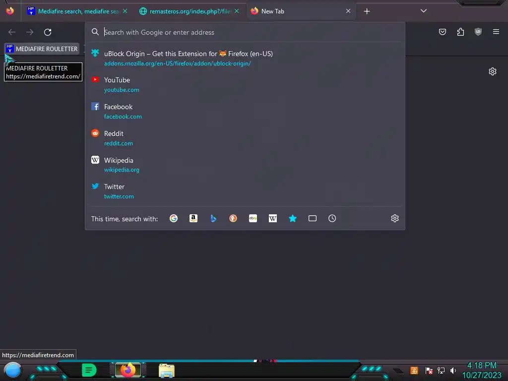Open the Action Center flag tray icon
The image size is (508, 381).
pos(429,370)
